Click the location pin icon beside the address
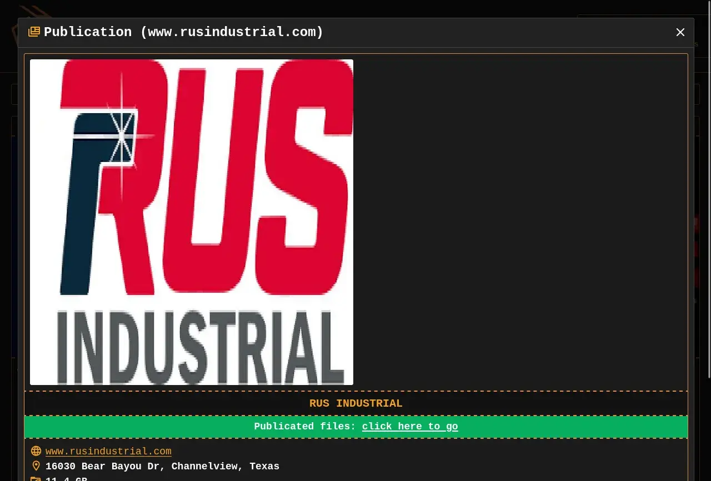 tap(36, 466)
